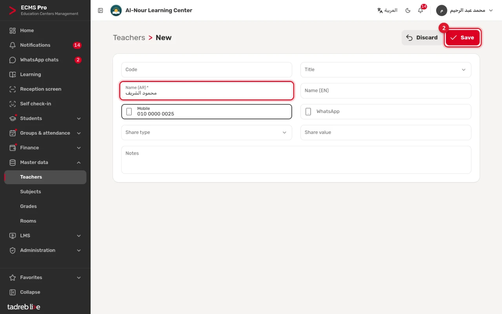Screen dimensions: 502x314
Task: Open the user account dropdown arrow
Action: [491, 11]
